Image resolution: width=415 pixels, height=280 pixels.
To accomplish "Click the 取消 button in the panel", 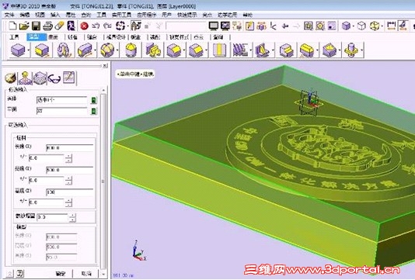I will click(86, 273).
